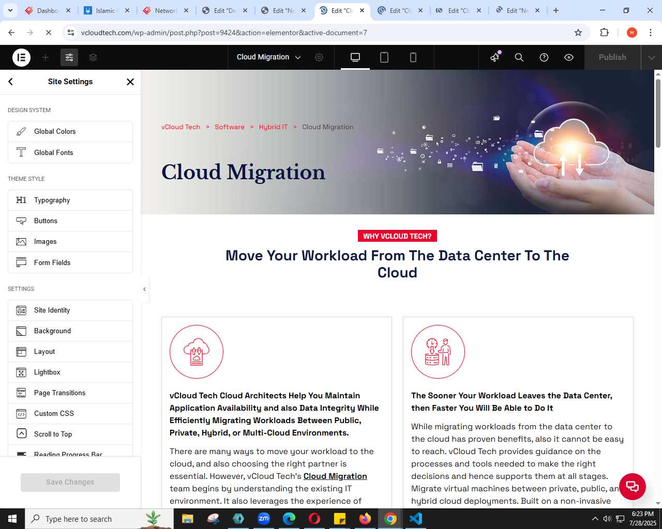Stop loading the page
The width and height of the screenshot is (662, 529).
coord(48,33)
